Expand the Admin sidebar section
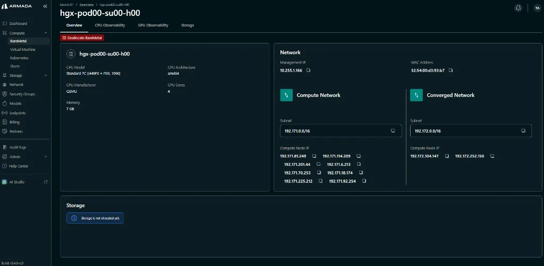 (46, 157)
